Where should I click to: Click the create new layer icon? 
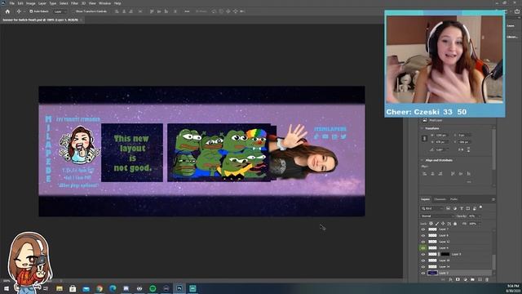480,279
